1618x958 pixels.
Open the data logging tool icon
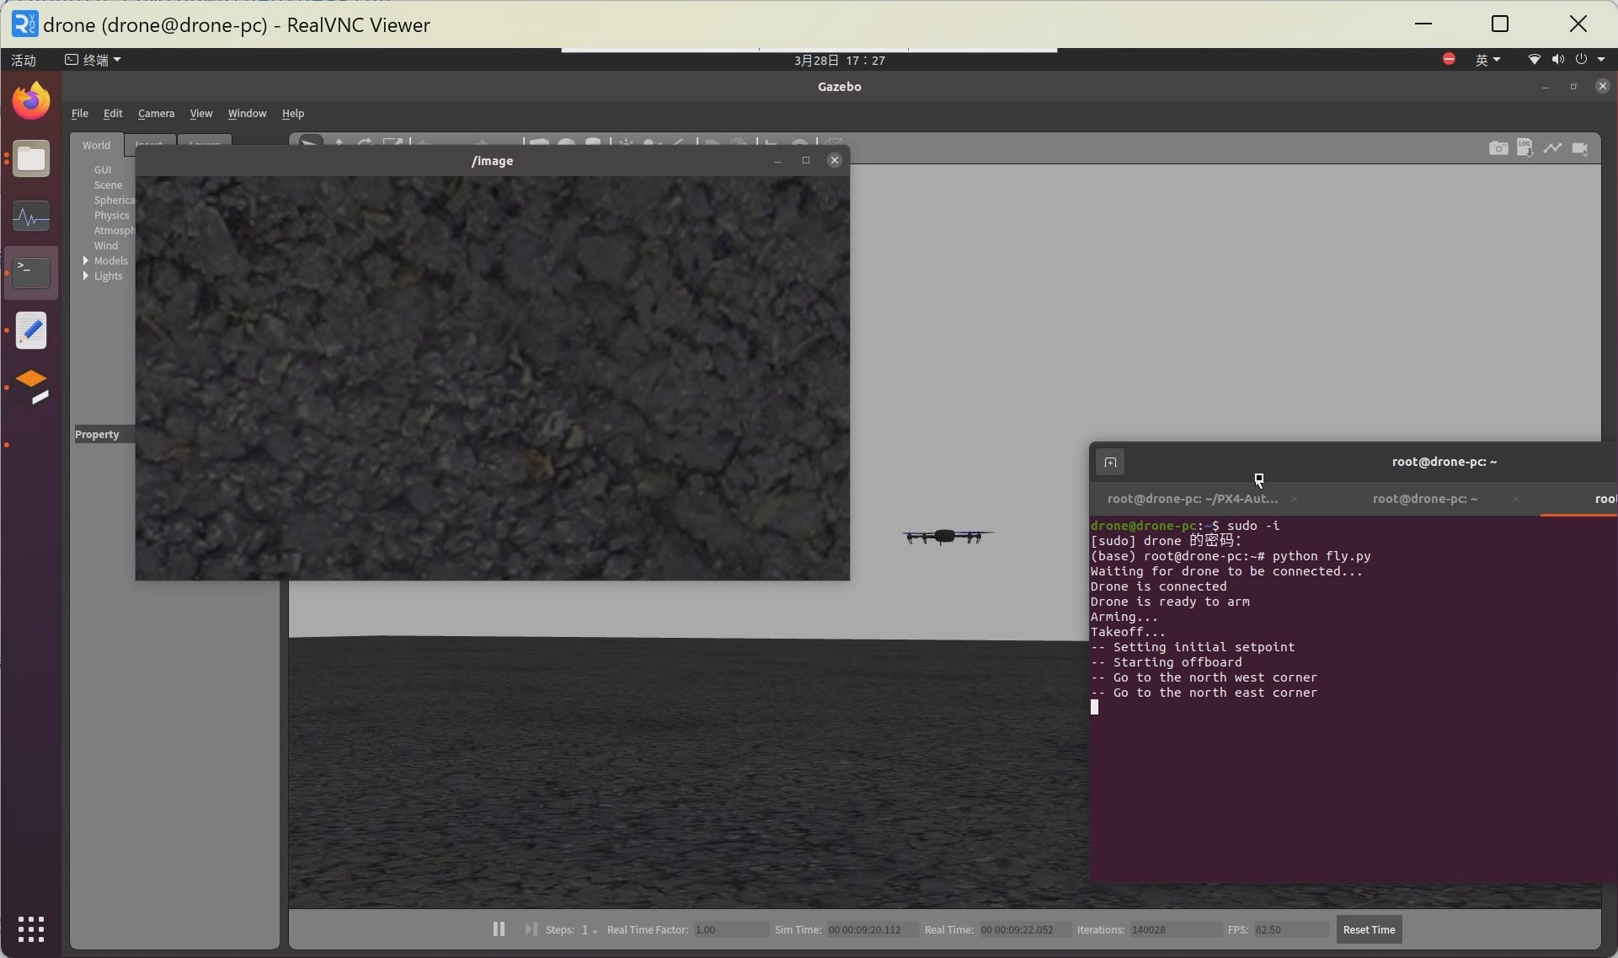tap(1525, 148)
